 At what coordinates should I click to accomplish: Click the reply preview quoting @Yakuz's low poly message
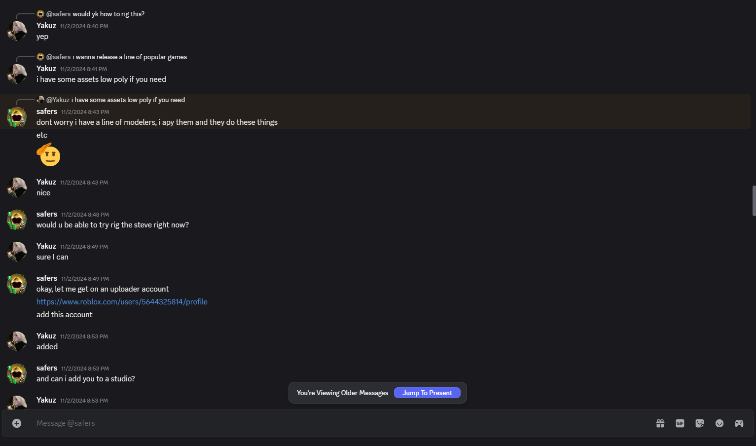tap(128, 100)
